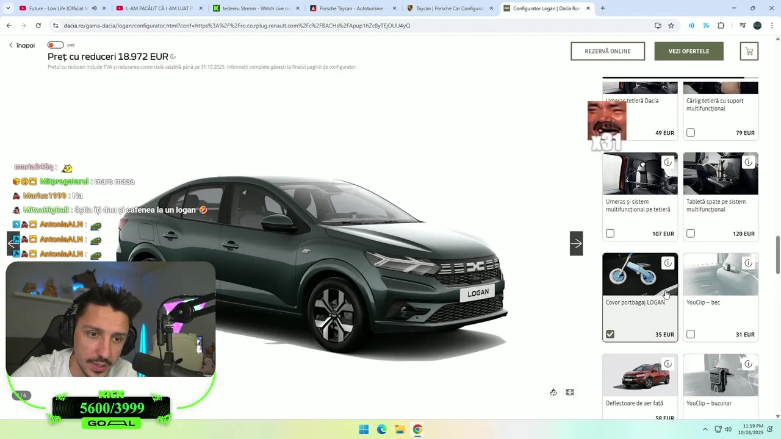781x439 pixels.
Task: Check Cârlig tetieră cu suport 79 EUR checkbox
Action: (x=691, y=132)
